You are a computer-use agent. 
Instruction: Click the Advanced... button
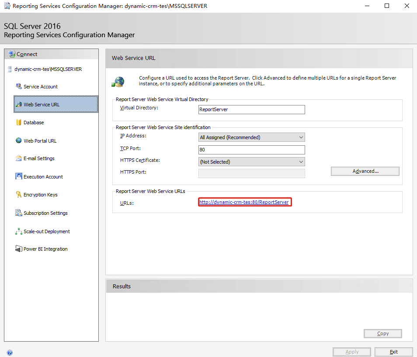tap(365, 171)
